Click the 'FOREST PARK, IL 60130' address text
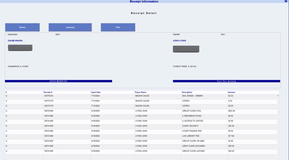Viewport: 289px width, 160px height. (x=184, y=66)
